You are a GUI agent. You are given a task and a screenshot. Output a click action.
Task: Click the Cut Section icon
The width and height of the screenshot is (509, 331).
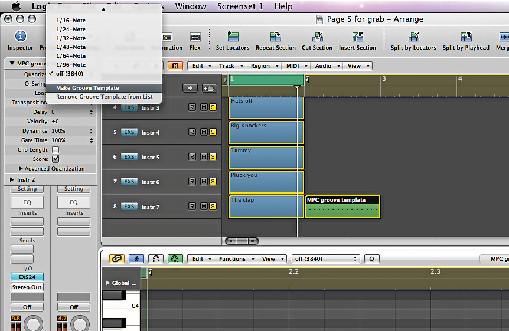point(317,37)
